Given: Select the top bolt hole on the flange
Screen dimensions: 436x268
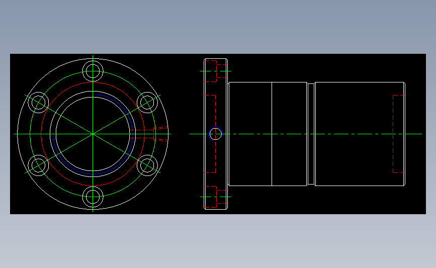Looking at the screenshot, I should pos(93,71).
